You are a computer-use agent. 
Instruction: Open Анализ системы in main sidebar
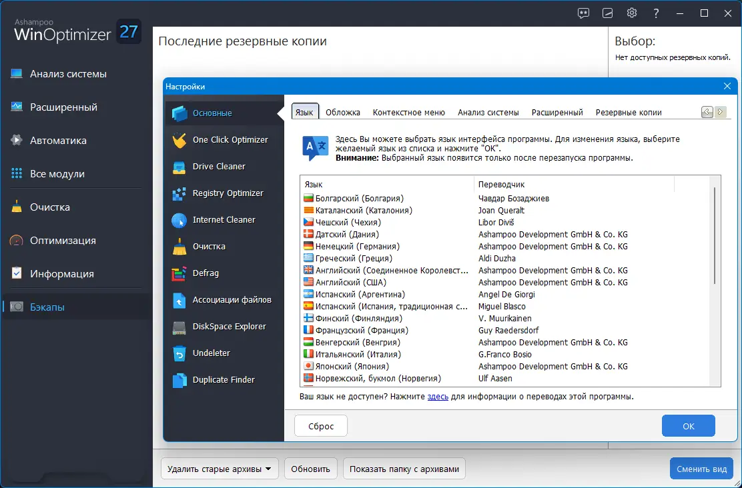75,74
